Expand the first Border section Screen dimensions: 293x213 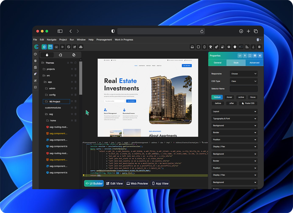(234, 132)
